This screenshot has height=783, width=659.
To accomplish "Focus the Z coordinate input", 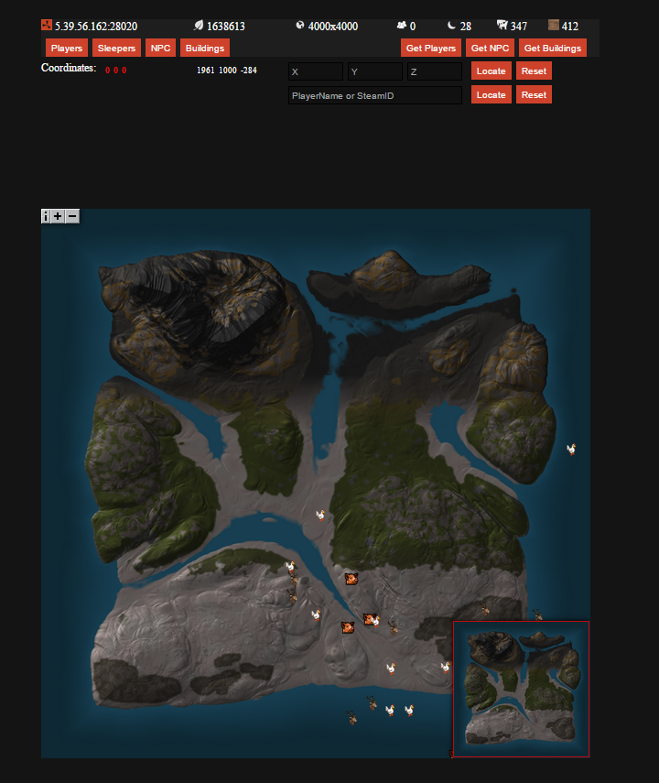I will click(435, 71).
